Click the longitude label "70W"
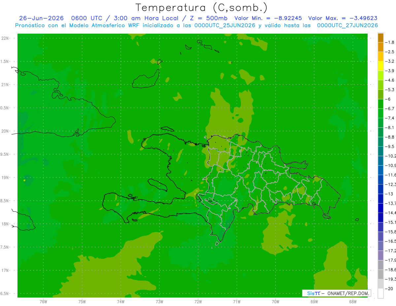 pyautogui.click(x=276, y=301)
